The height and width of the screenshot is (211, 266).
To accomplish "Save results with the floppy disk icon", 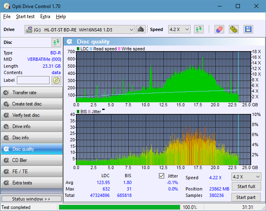I will (248, 29).
